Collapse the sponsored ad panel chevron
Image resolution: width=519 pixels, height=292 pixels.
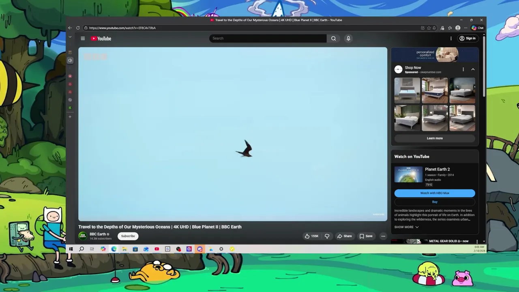(x=473, y=69)
